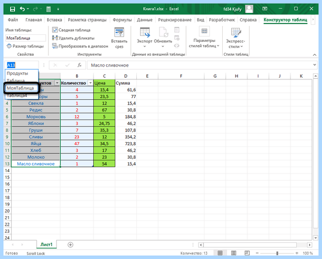Click Удалить дубликаты button

74,38
